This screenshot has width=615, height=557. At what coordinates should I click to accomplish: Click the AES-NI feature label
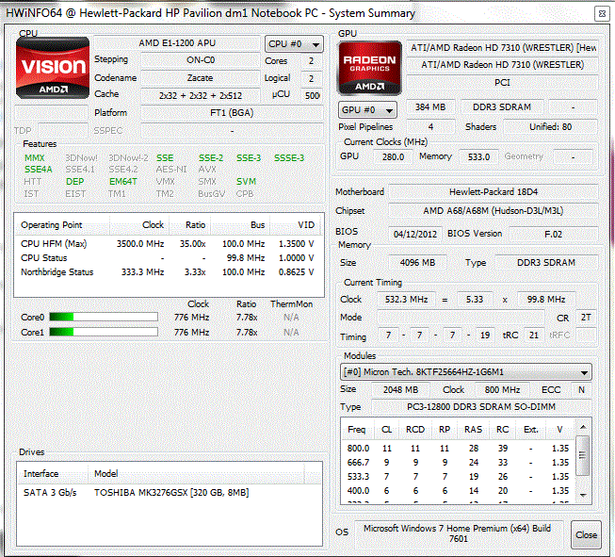[x=171, y=170]
